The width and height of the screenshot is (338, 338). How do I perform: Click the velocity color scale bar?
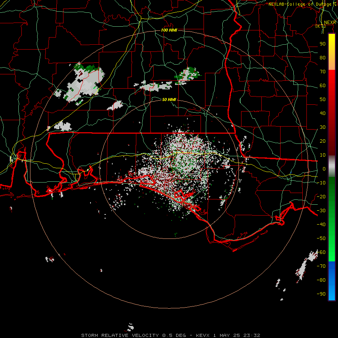[332, 167]
